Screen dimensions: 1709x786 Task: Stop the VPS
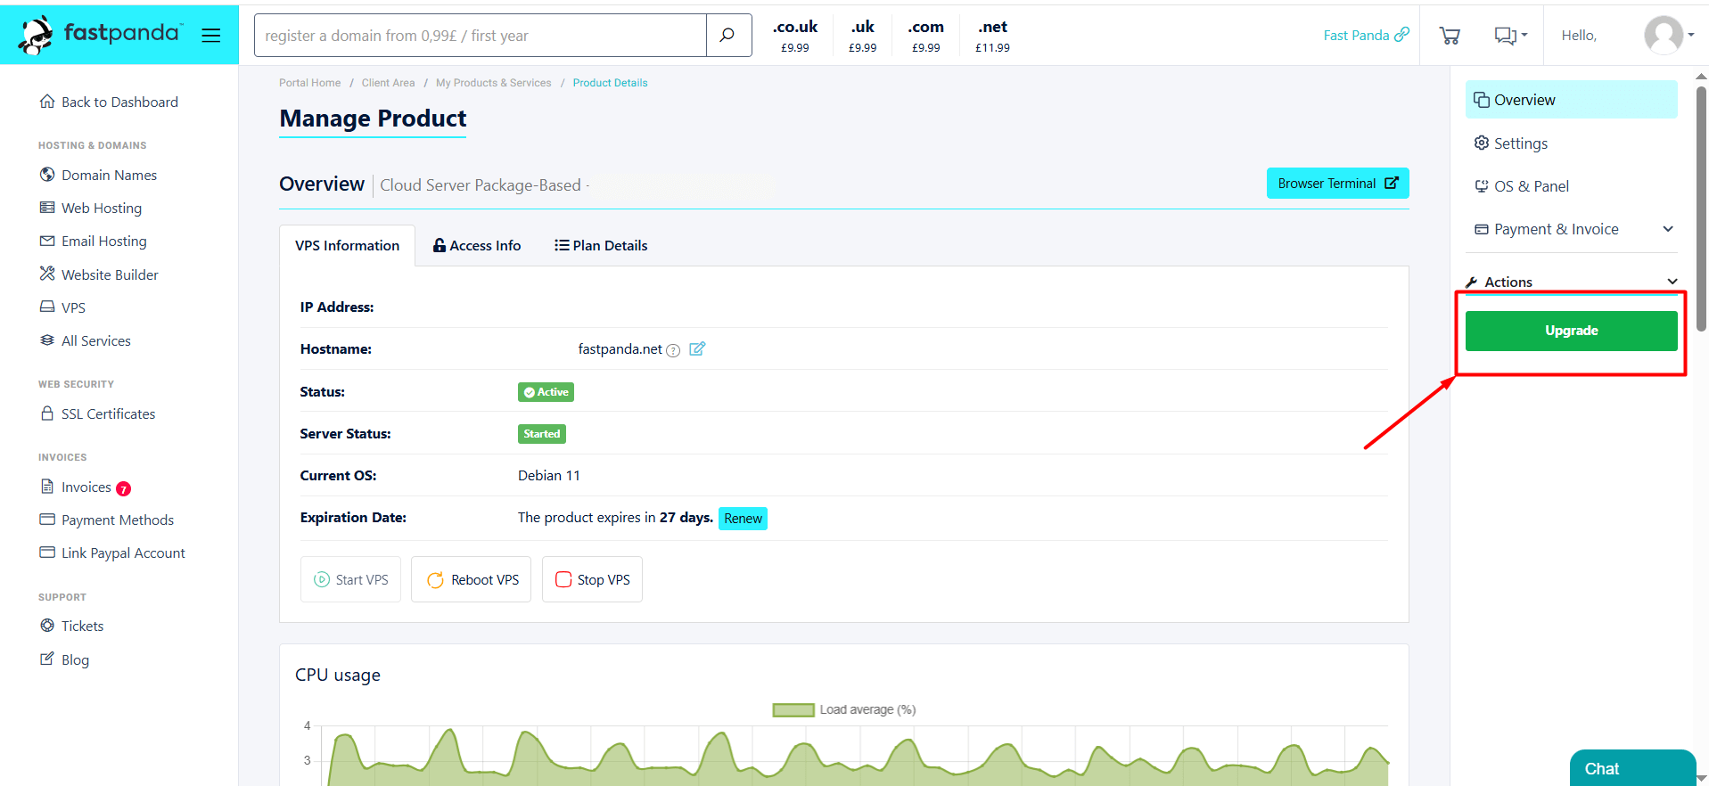tap(592, 580)
